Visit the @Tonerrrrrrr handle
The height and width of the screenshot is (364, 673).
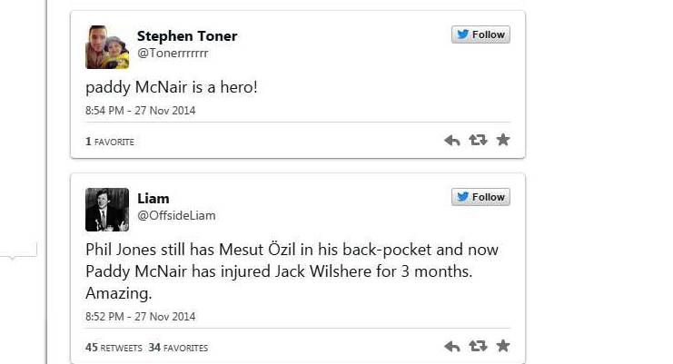[x=173, y=54]
